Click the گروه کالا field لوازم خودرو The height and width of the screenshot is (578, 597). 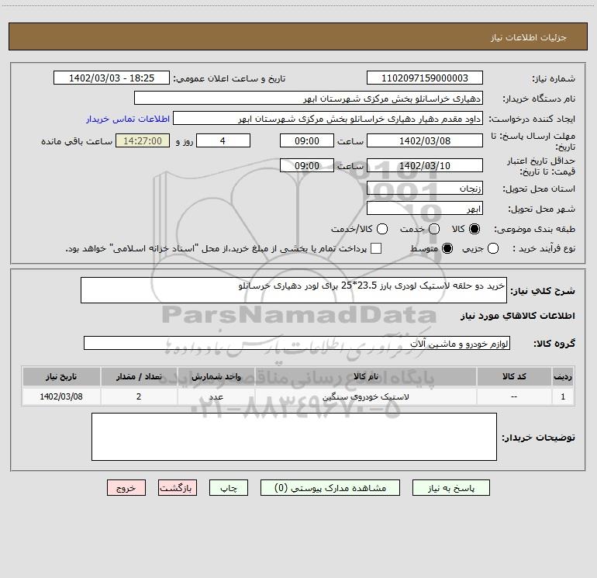pyautogui.click(x=297, y=343)
